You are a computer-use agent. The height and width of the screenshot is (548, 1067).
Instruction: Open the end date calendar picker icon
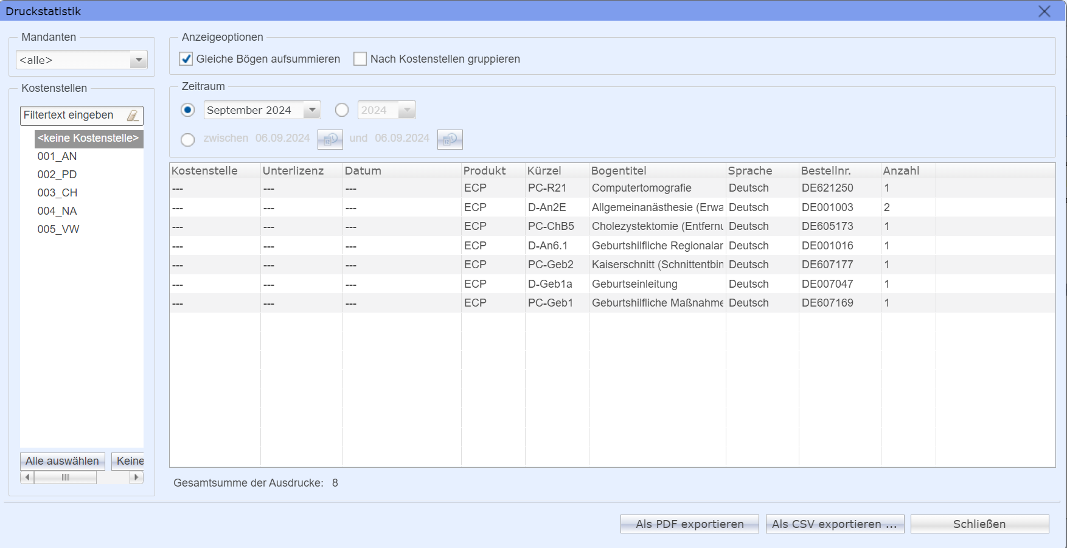coord(450,139)
